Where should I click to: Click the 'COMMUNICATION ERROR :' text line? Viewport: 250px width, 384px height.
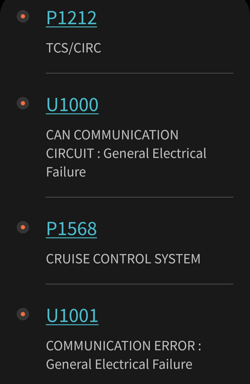pos(123,346)
